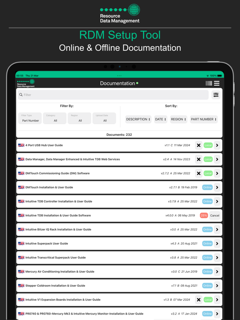Open Intuitive TDB Controller guide arrow
The image size is (240, 320).
click(x=217, y=201)
